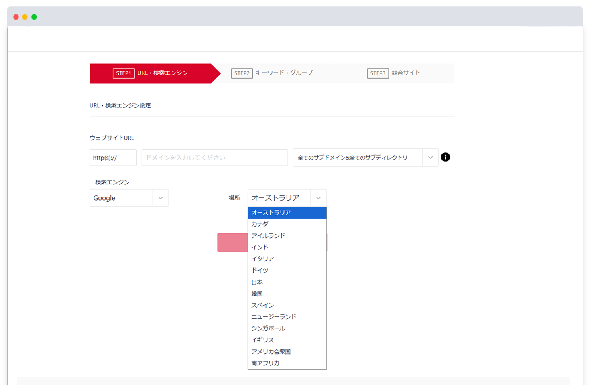Choose シンガポール in the location list
This screenshot has width=590, height=385.
(x=287, y=328)
